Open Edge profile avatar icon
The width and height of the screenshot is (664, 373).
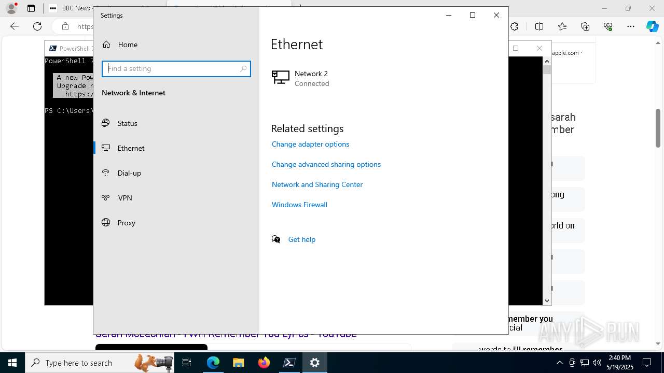click(11, 8)
